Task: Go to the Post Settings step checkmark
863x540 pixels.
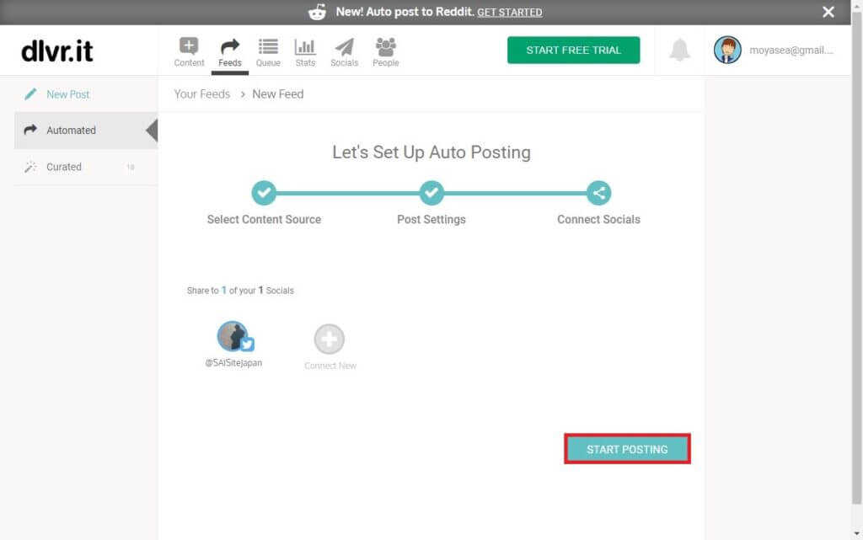Action: click(431, 193)
